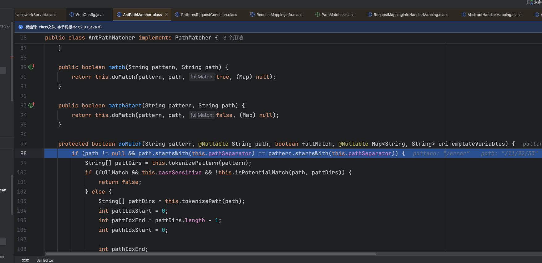Click the PathMatcher.class interface icon
542x263 pixels.
pos(318,15)
